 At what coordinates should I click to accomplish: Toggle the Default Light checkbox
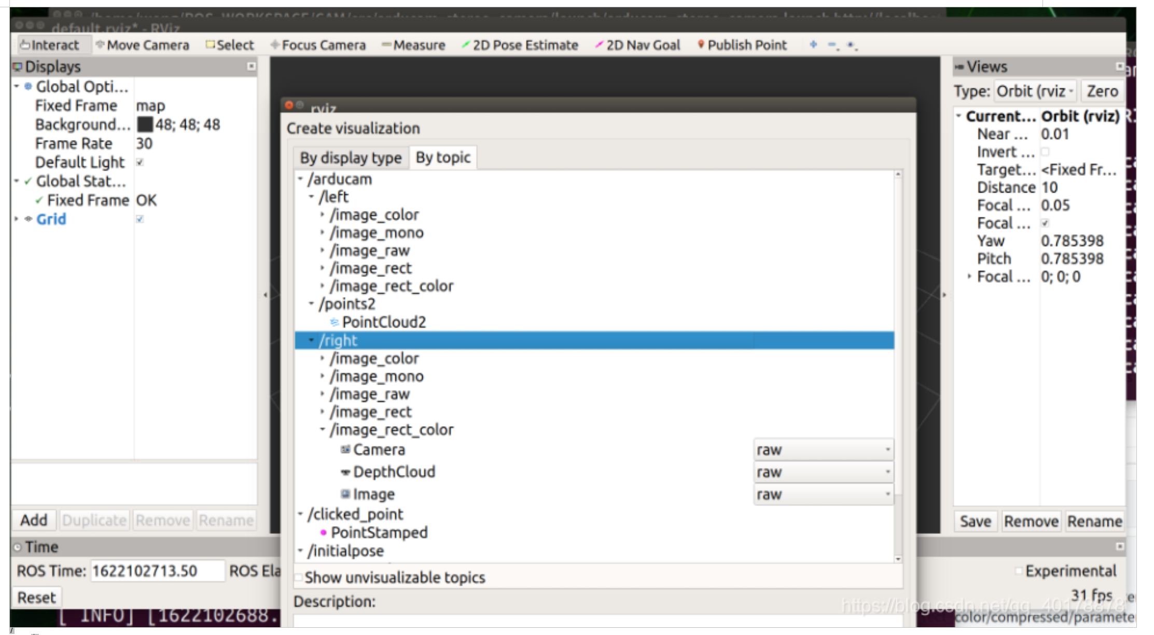click(140, 162)
